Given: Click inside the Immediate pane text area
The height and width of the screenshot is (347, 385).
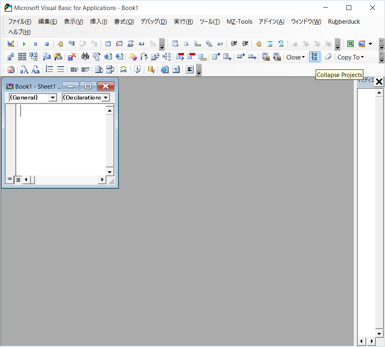Looking at the screenshot, I should [366, 213].
